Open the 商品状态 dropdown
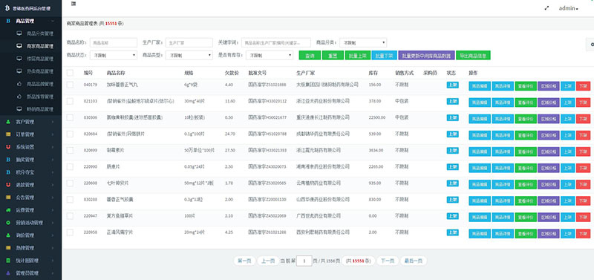This screenshot has width=594, height=280. pos(114,55)
